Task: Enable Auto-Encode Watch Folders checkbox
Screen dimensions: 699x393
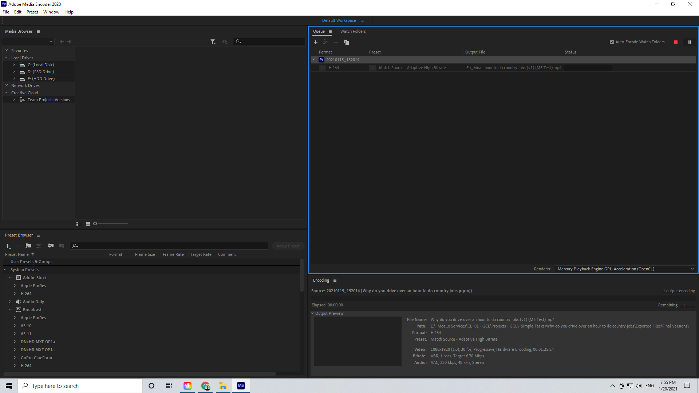Action: 612,42
